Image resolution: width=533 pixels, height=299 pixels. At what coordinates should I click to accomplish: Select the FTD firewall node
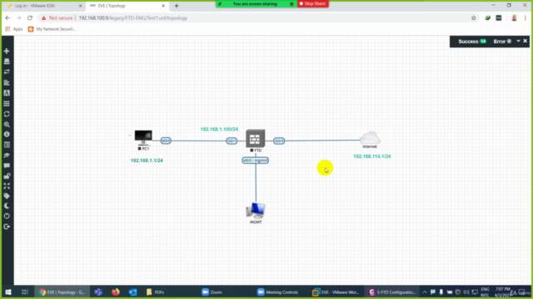256,139
